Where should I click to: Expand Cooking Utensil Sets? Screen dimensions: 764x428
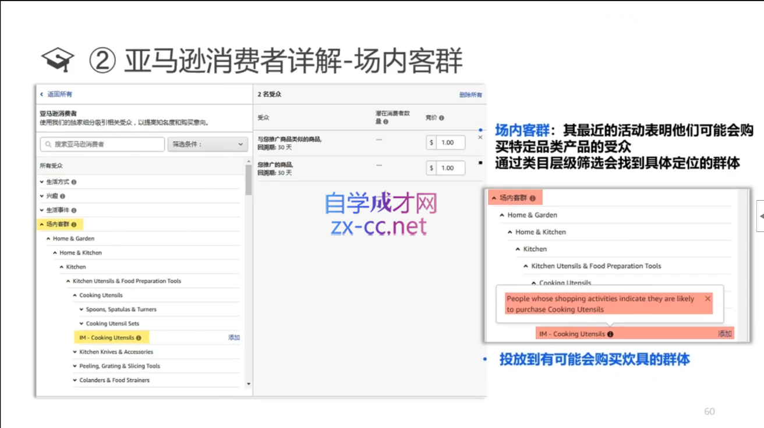point(82,323)
